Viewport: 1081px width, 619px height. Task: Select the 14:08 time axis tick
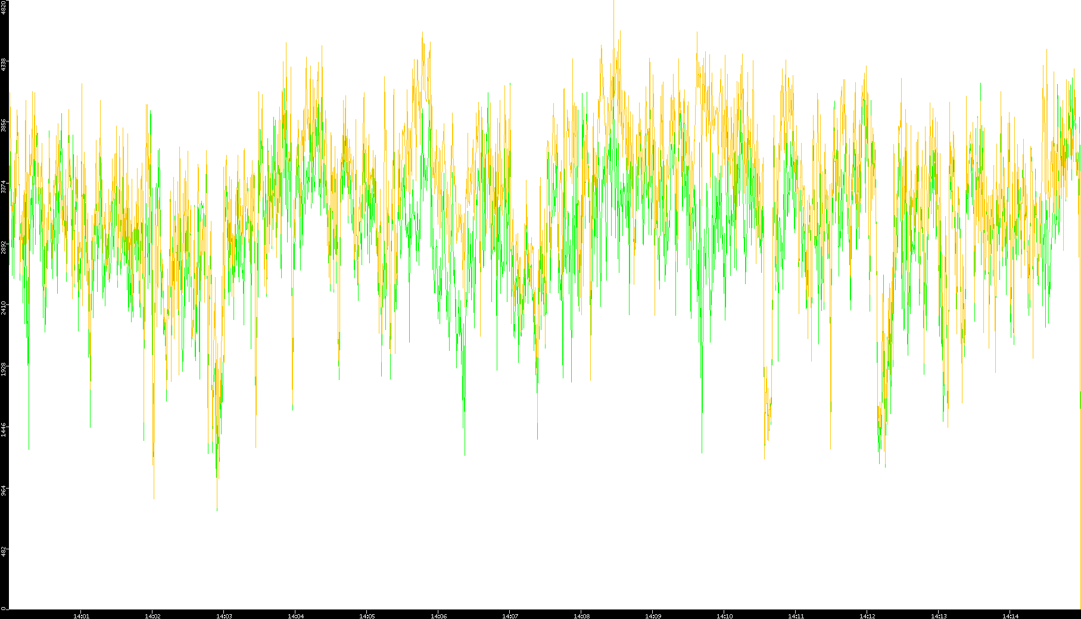(581, 616)
